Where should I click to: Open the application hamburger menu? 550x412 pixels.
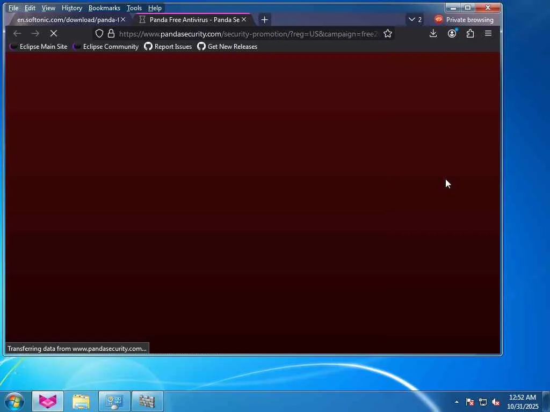click(x=488, y=33)
